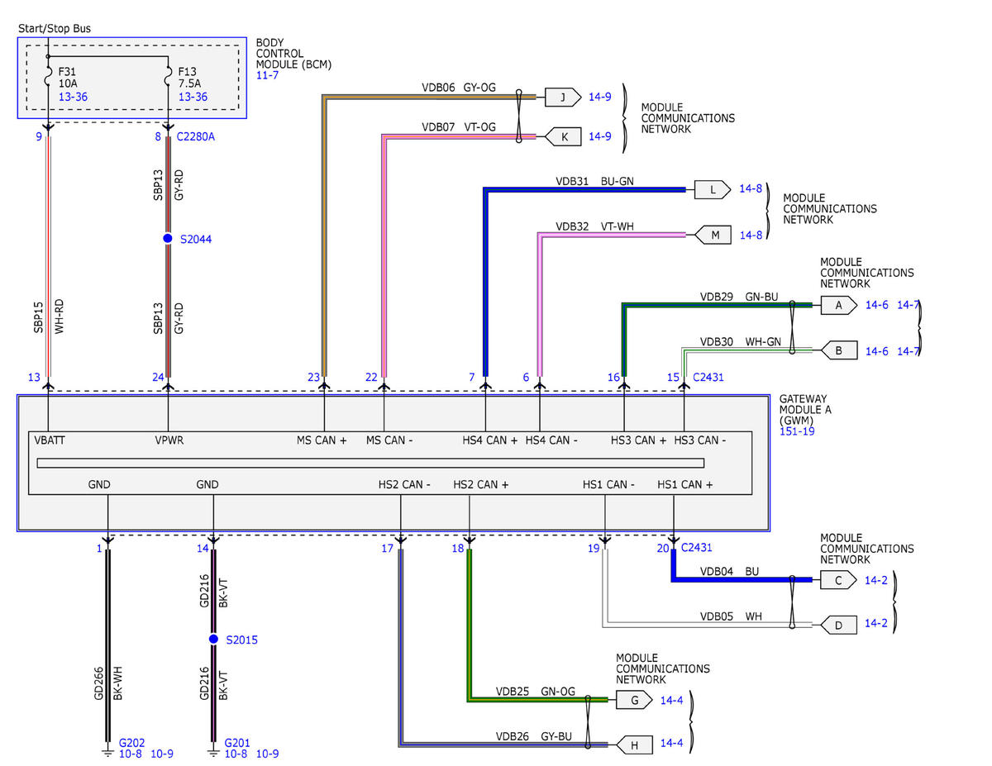Select pin number 22 on the MS CAN - line
The width and height of the screenshot is (992, 766).
coord(371,377)
